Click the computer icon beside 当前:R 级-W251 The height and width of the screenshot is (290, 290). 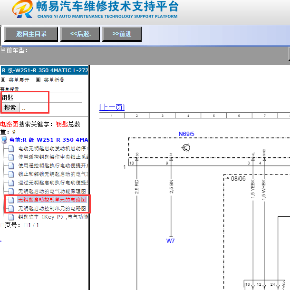[x=4, y=140]
